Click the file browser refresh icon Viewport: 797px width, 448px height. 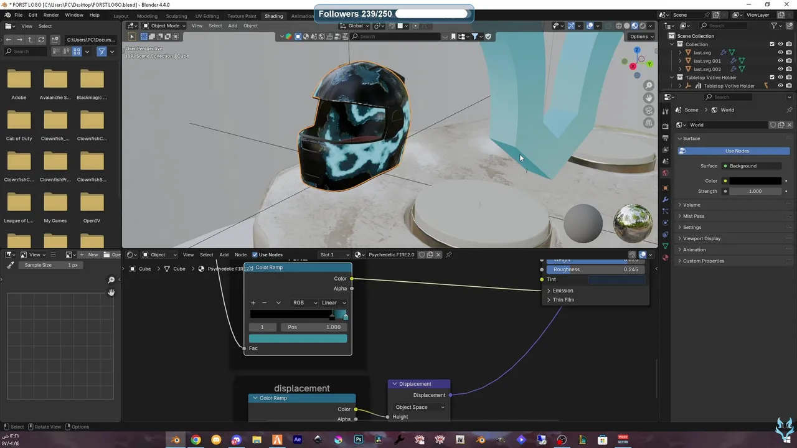click(41, 39)
